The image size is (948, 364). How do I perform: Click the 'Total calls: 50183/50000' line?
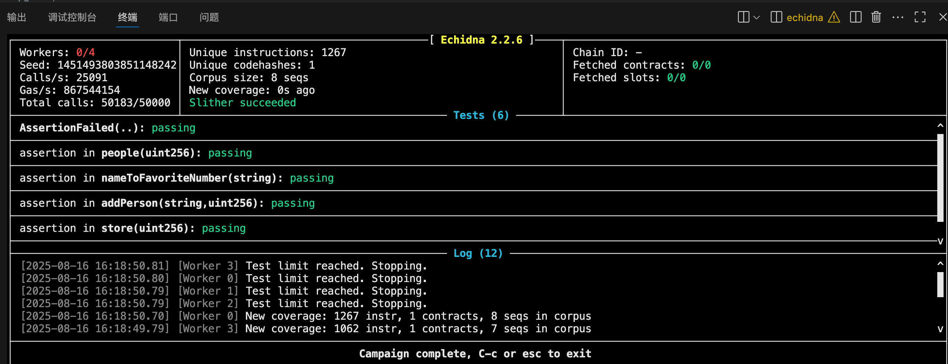tap(95, 103)
